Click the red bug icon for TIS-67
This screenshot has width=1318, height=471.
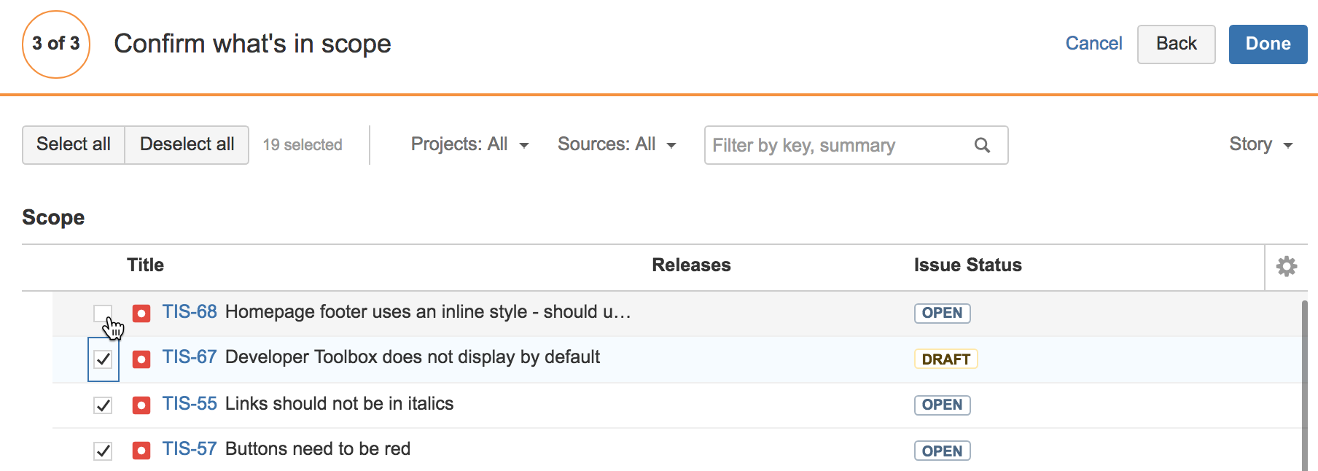141,359
